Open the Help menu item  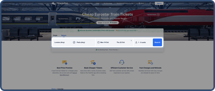tap(98, 3)
